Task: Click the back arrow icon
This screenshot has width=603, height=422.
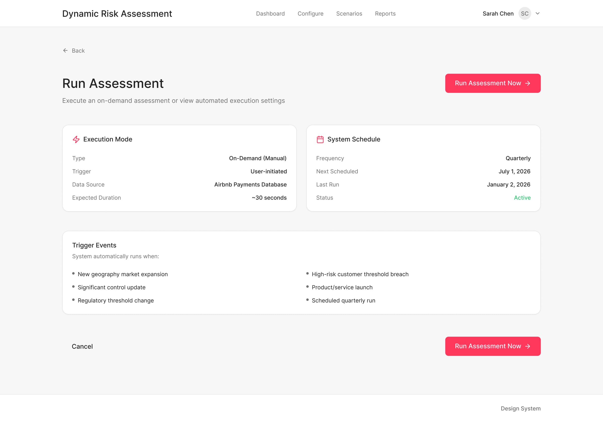Action: (65, 50)
